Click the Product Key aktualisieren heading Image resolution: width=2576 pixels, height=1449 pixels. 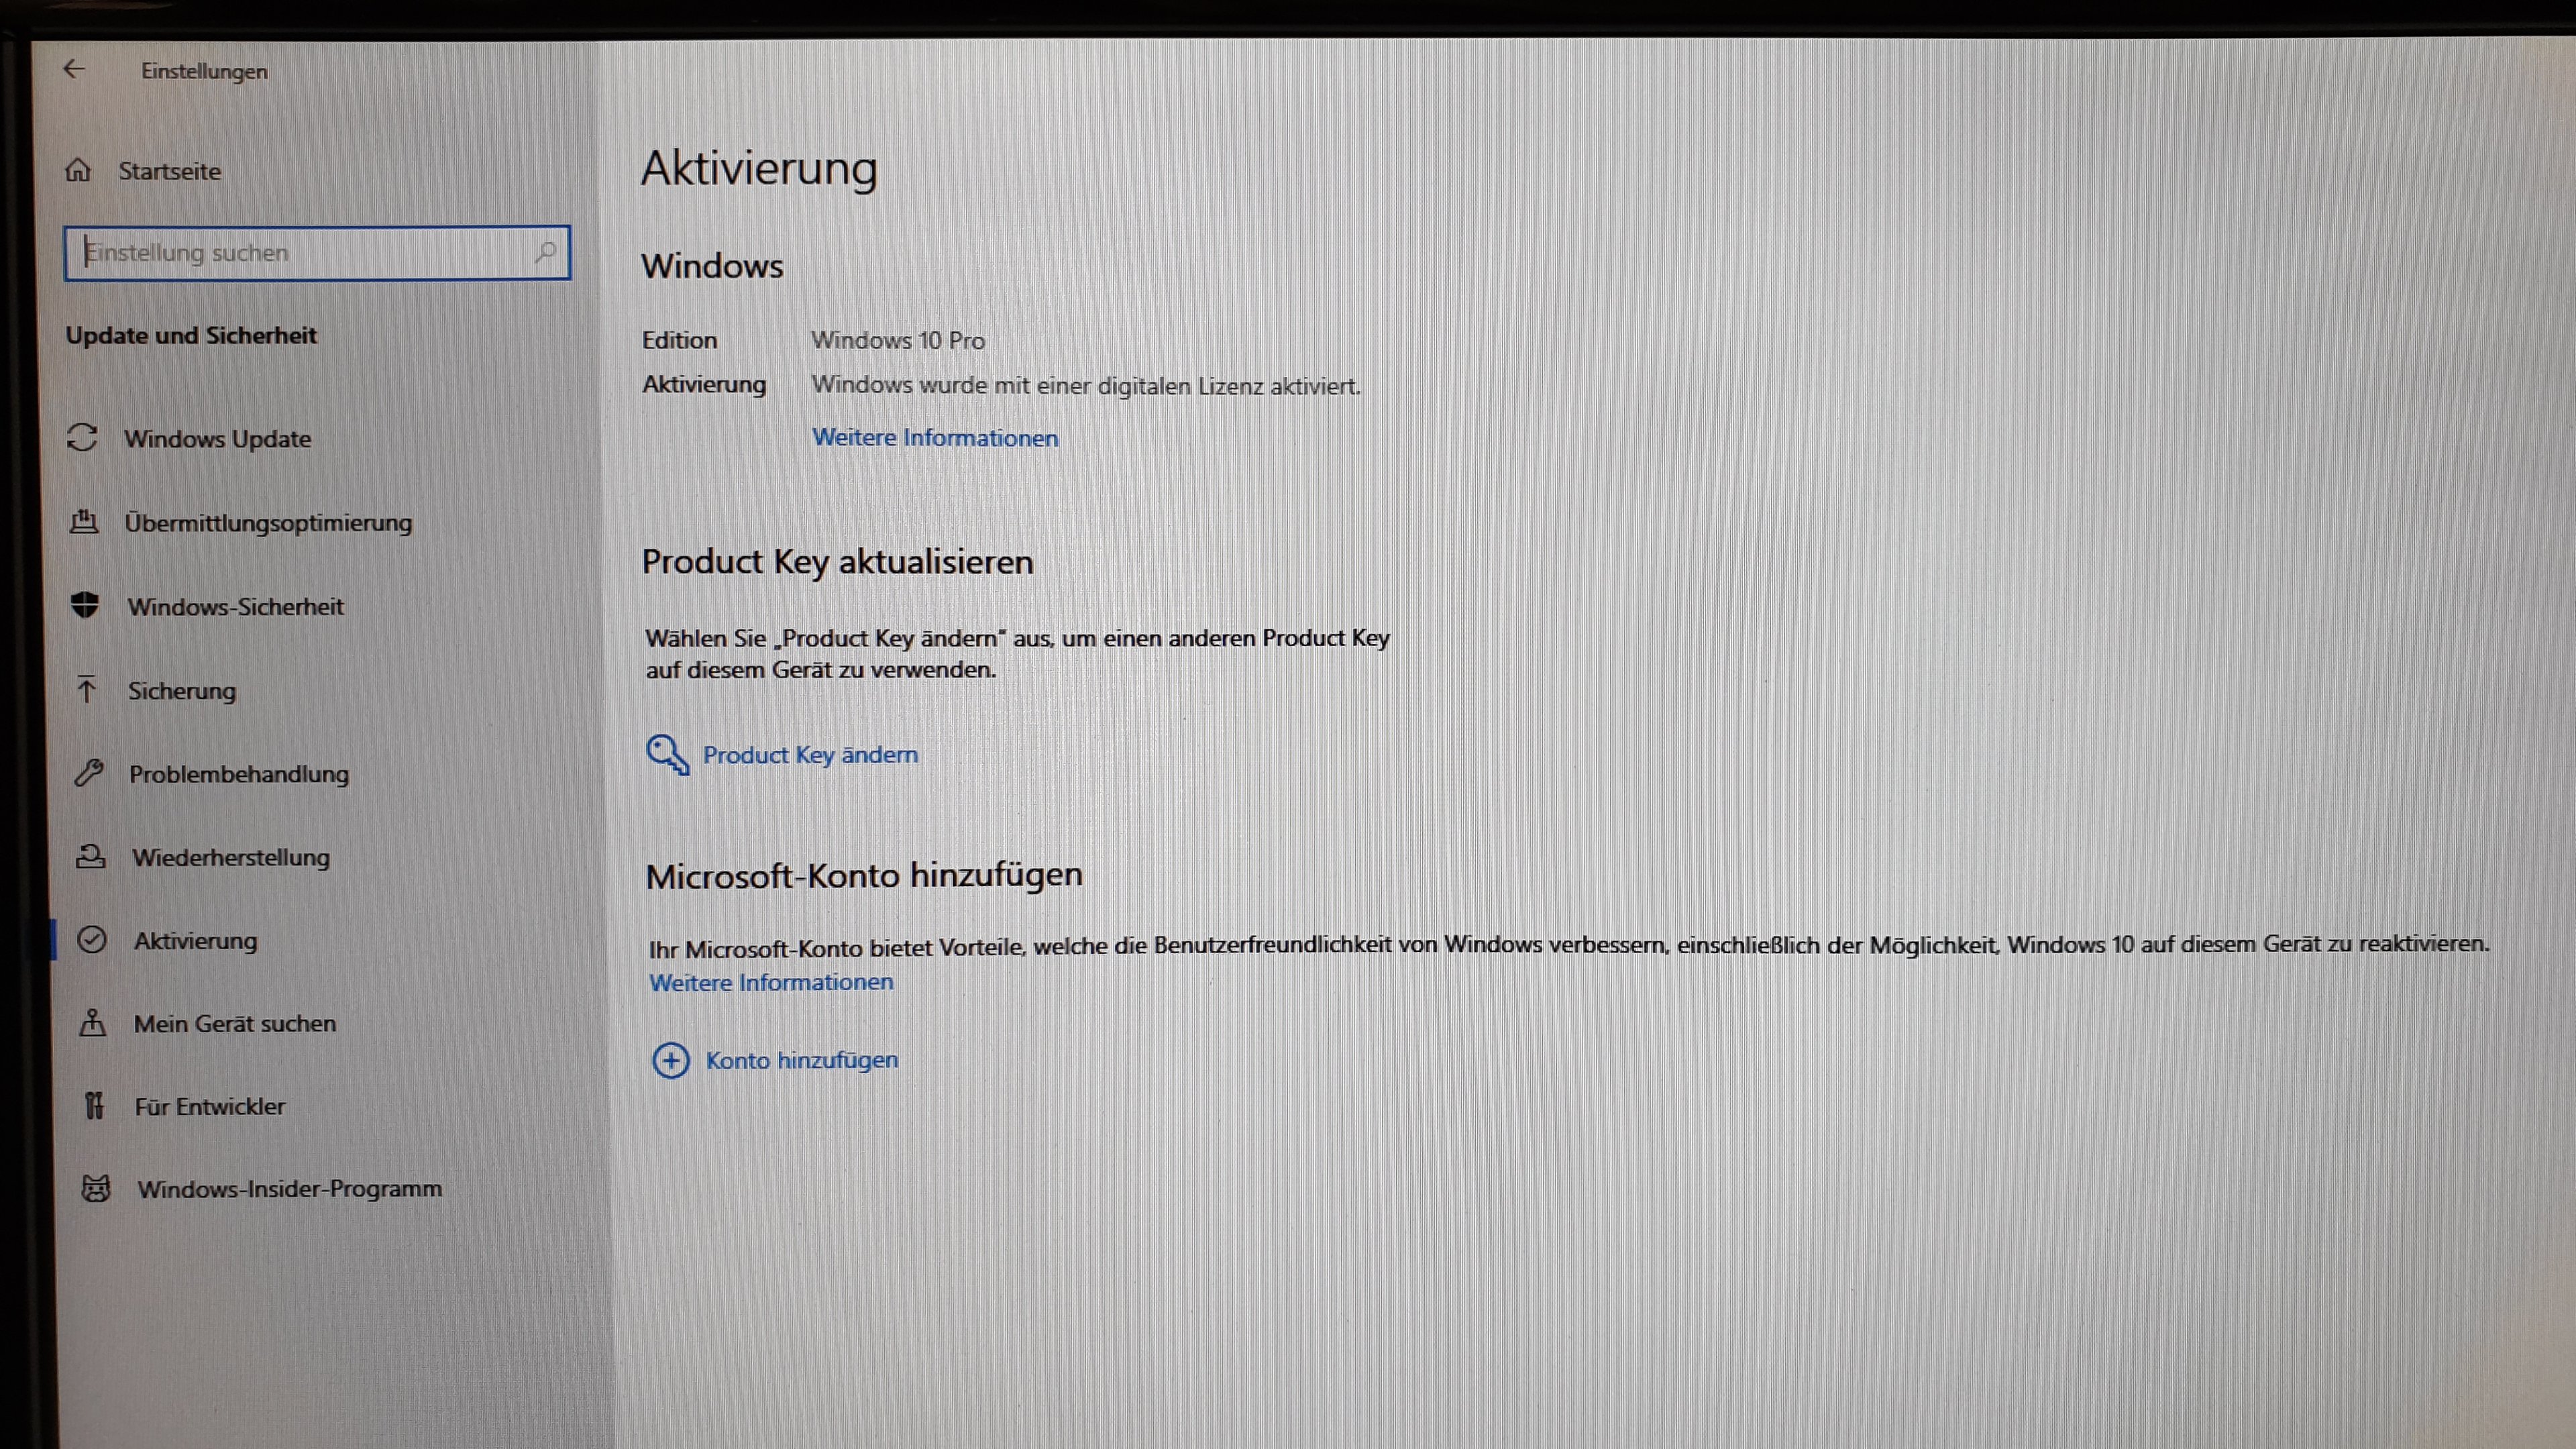pyautogui.click(x=837, y=562)
